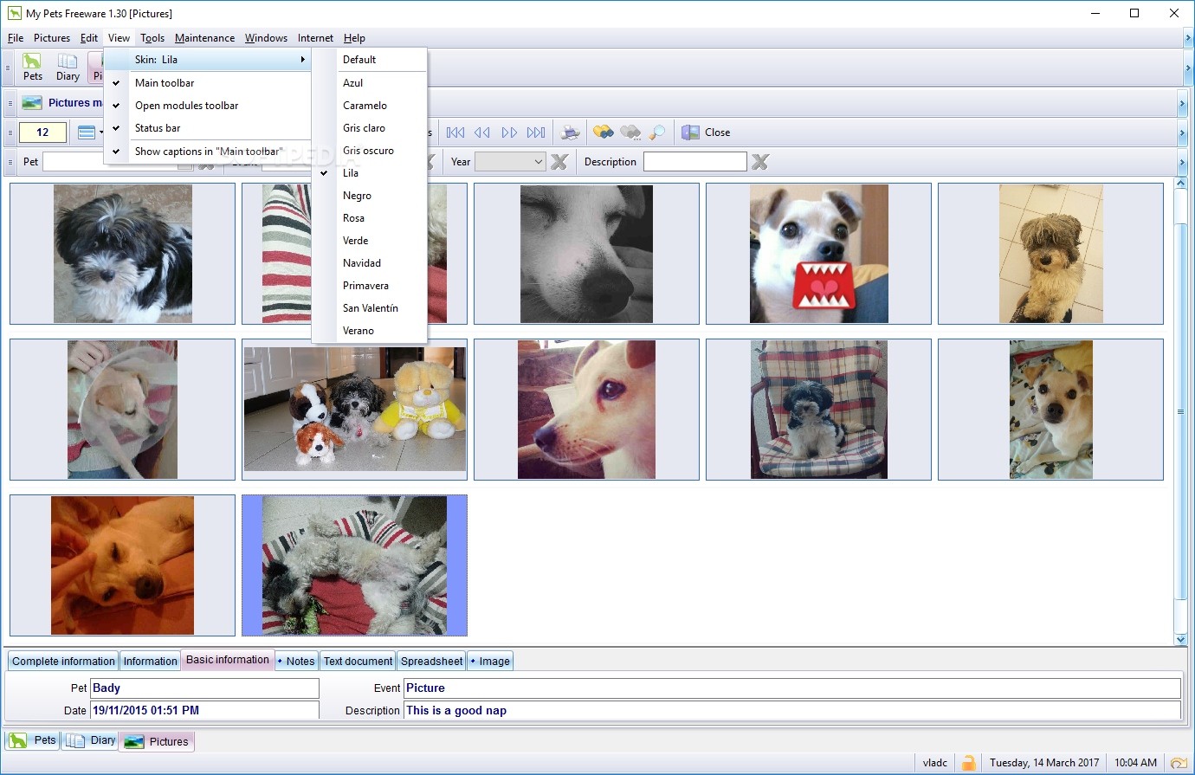Apply the filter icon with yellow clouds
Image resolution: width=1195 pixels, height=775 pixels.
pyautogui.click(x=604, y=132)
